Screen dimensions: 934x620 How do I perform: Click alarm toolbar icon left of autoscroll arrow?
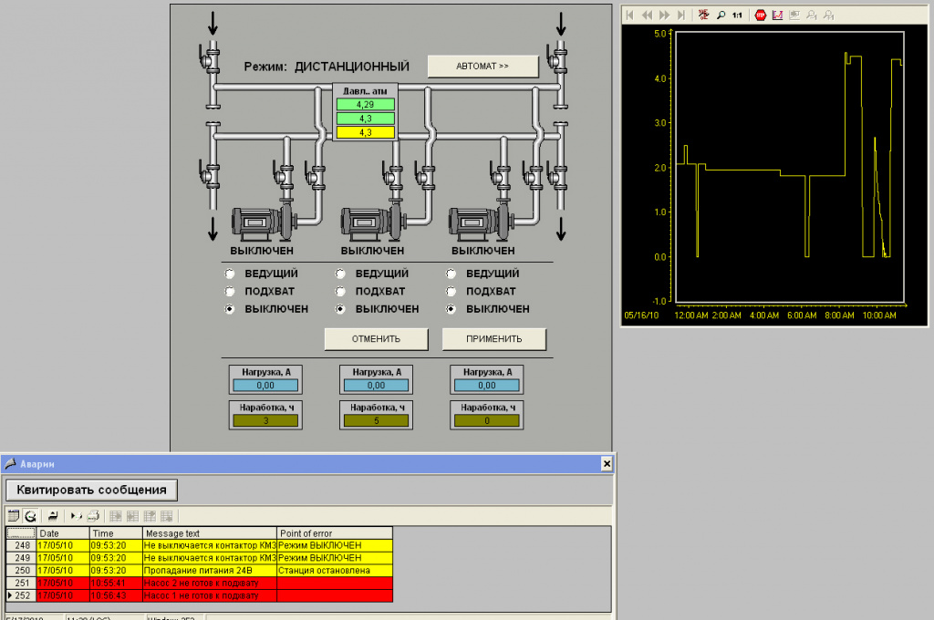(53, 516)
